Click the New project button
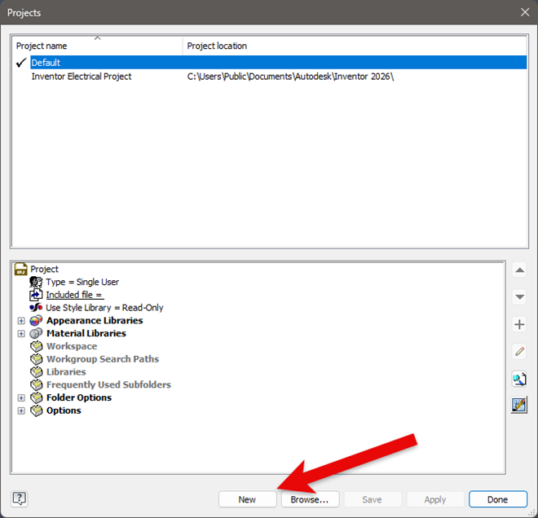Screen dimensions: 538x518 click(x=247, y=499)
